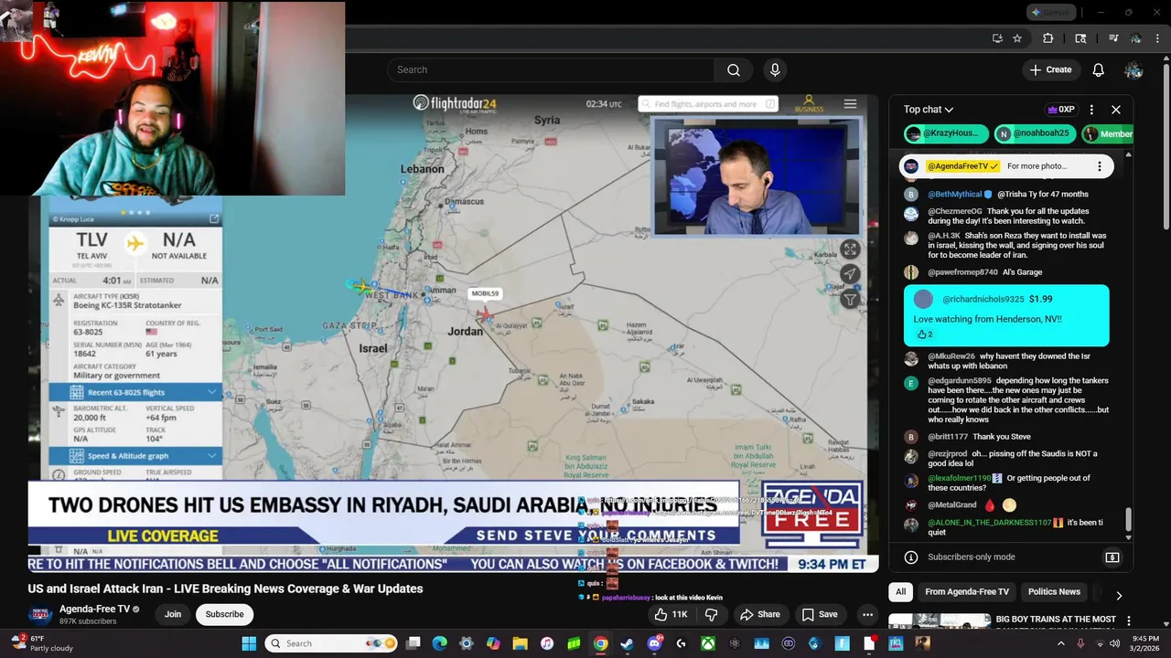
Task: Open the Agenda-Free TV channel avatar
Action: (39, 614)
